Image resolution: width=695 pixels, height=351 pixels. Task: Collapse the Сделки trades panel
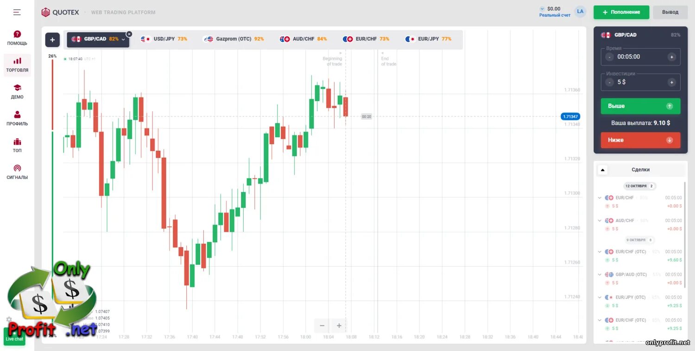(x=602, y=170)
